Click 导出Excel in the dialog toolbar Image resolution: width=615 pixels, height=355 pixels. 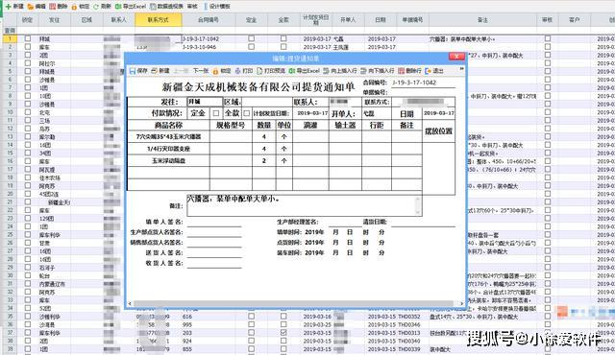[x=304, y=71]
